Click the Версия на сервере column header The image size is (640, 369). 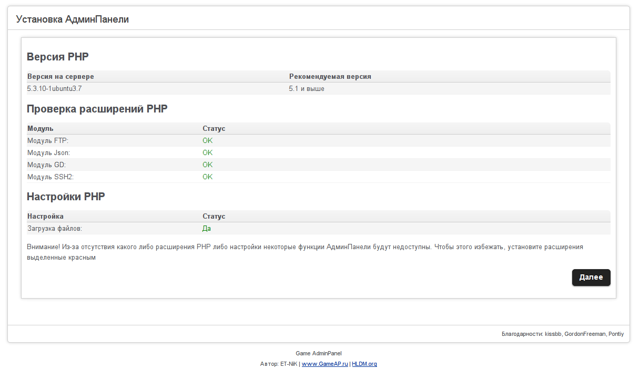point(60,77)
